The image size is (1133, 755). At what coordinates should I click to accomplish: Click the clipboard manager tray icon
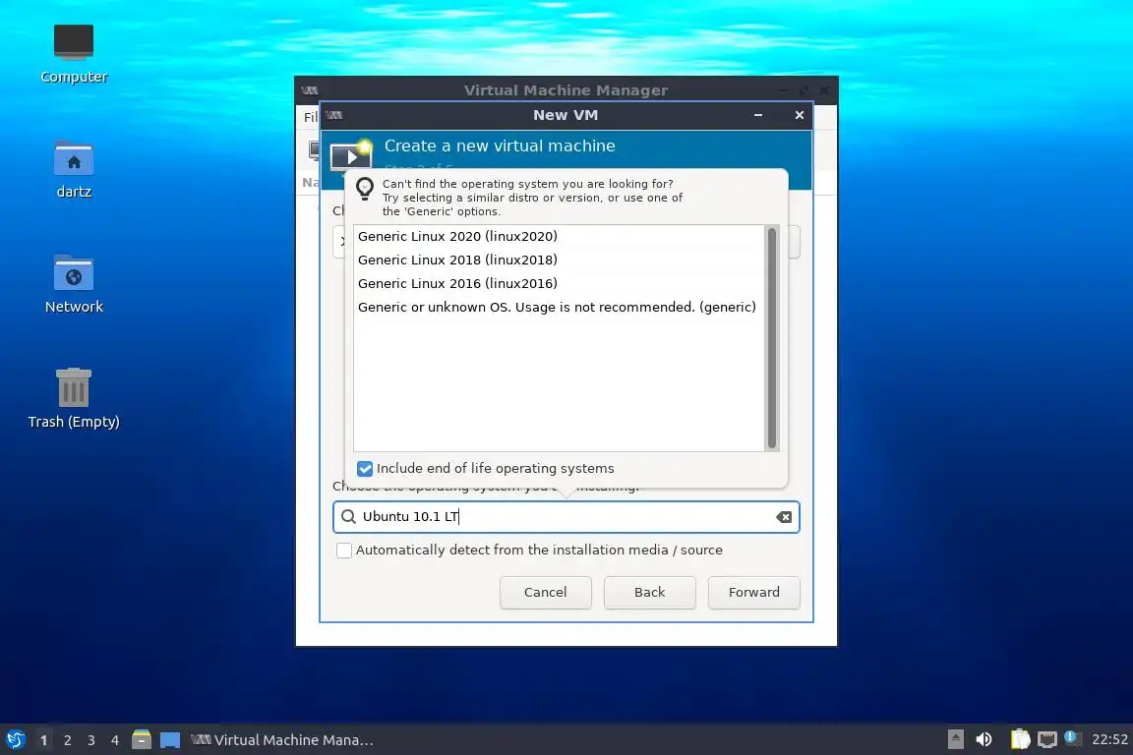(1020, 739)
